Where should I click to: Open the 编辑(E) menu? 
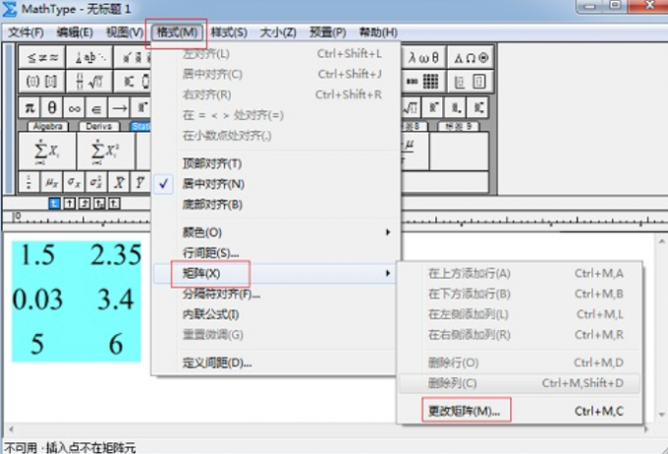pyautogui.click(x=75, y=32)
